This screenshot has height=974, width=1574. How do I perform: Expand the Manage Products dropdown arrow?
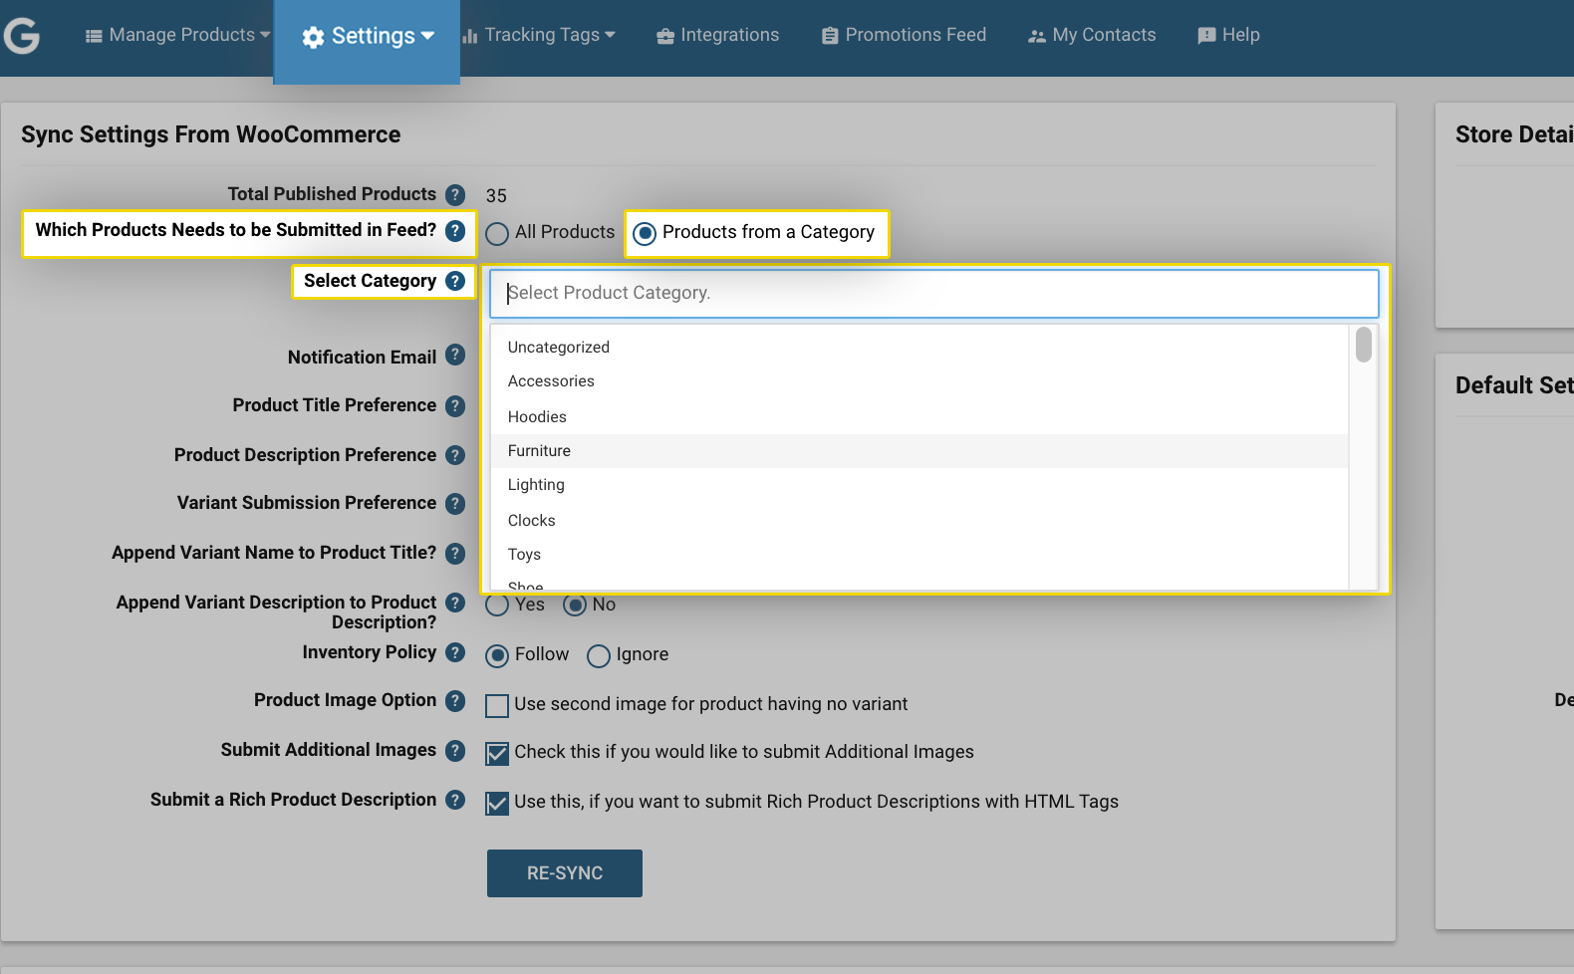(265, 35)
